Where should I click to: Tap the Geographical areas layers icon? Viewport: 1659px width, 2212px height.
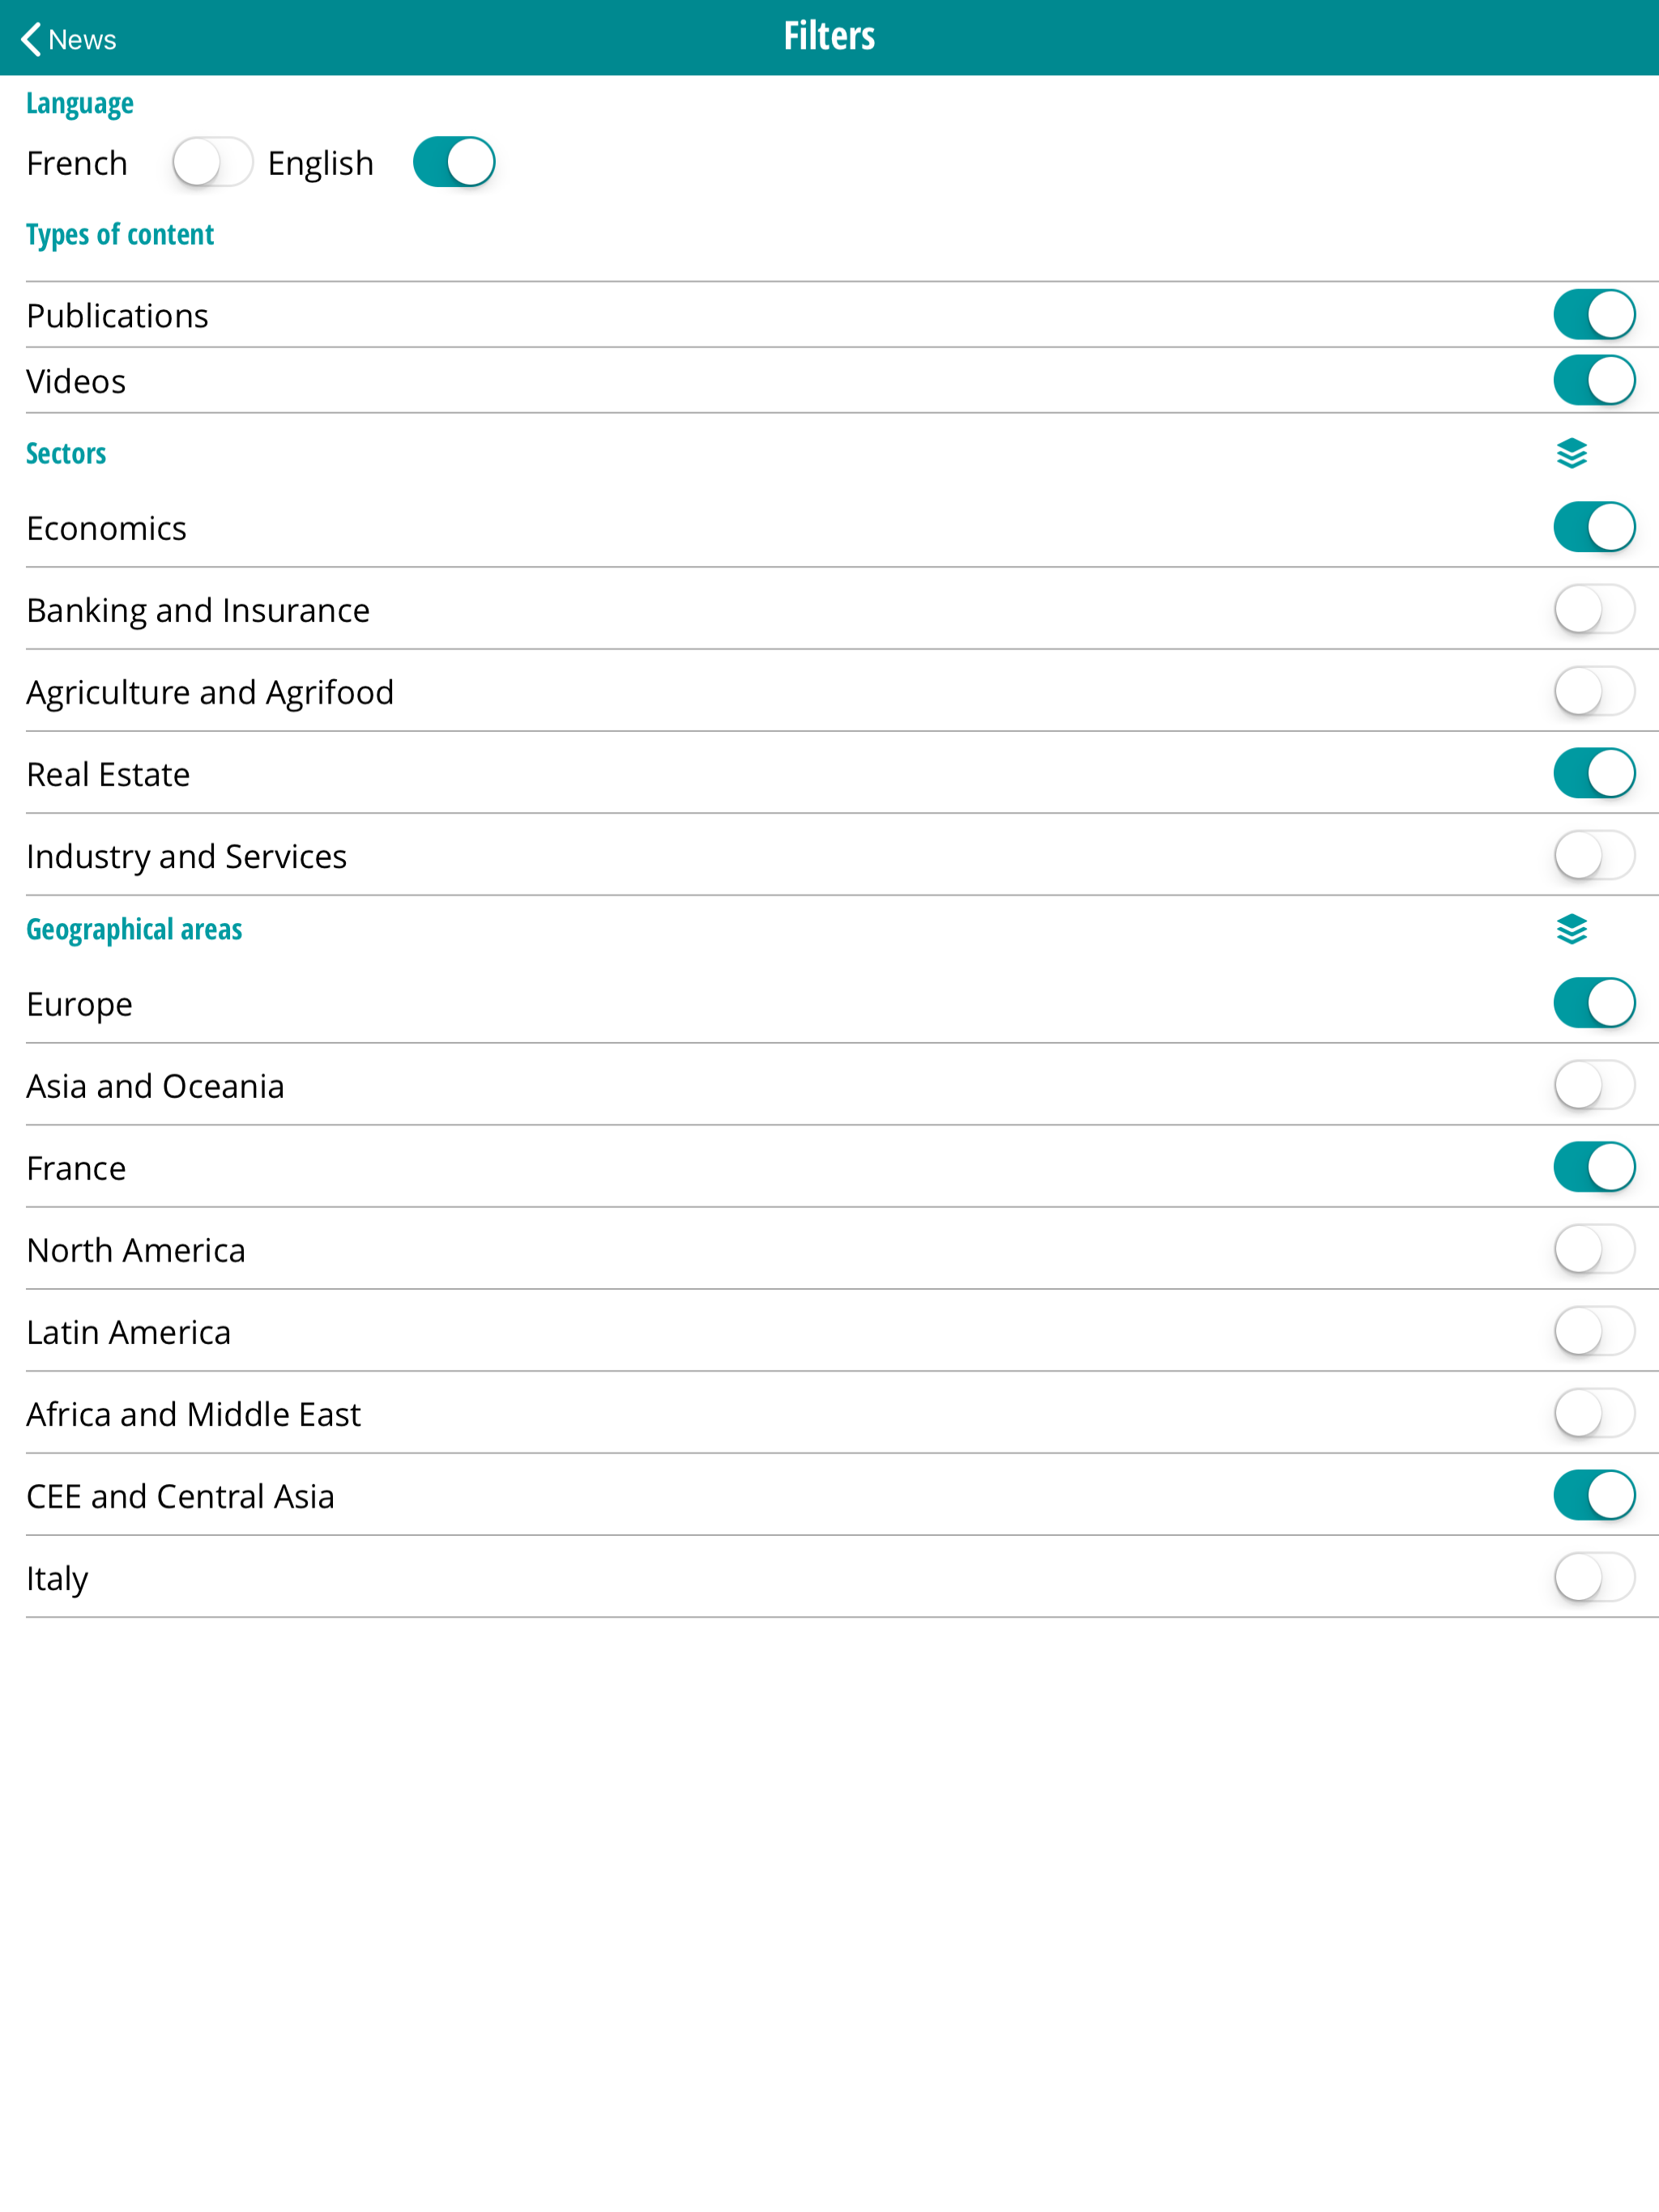[x=1572, y=929]
